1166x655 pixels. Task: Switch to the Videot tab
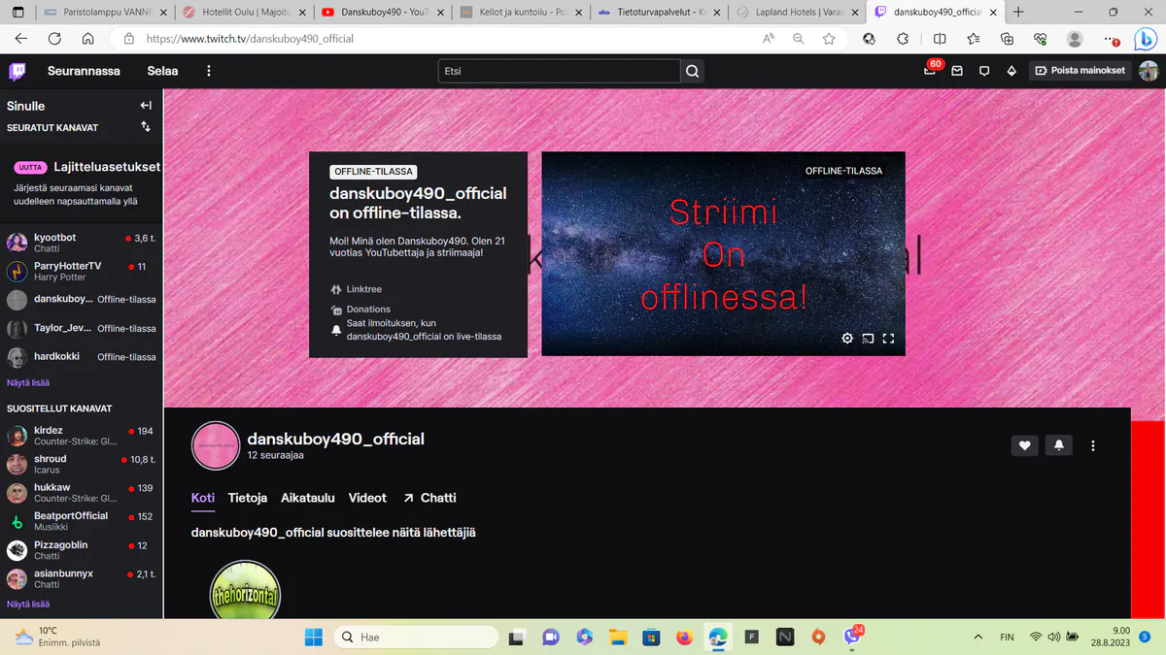pos(367,498)
